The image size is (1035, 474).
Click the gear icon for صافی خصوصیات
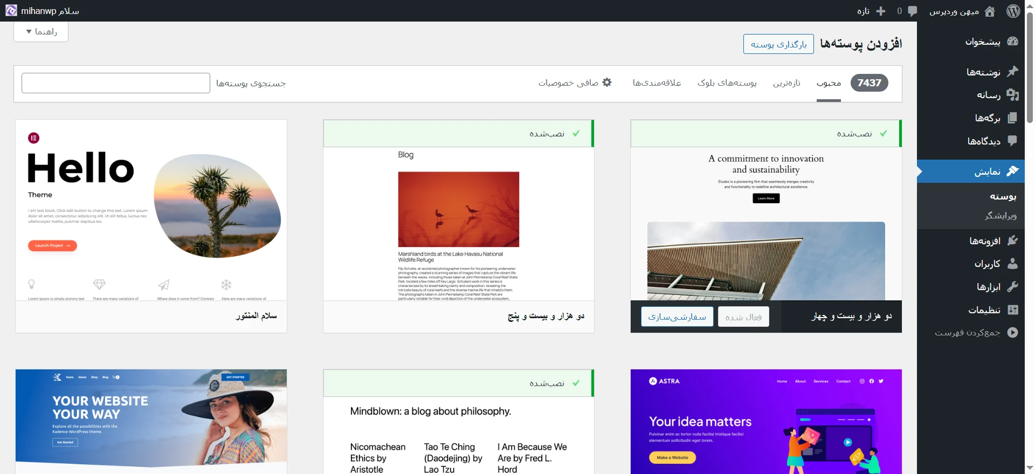coord(607,83)
